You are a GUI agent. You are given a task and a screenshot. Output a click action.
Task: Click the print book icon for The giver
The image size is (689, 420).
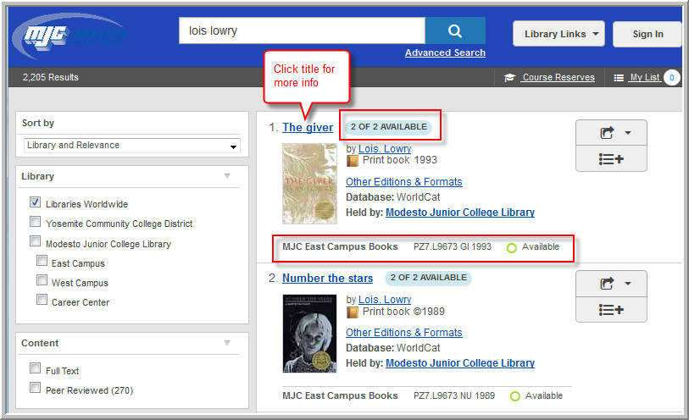[x=353, y=161]
